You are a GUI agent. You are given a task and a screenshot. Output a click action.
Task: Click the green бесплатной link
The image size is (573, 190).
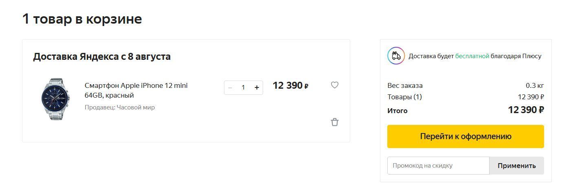472,56
